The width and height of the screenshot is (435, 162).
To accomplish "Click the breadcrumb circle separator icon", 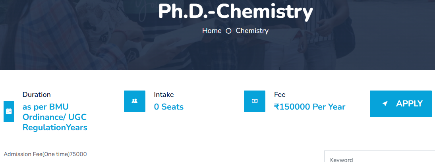I will pyautogui.click(x=229, y=31).
